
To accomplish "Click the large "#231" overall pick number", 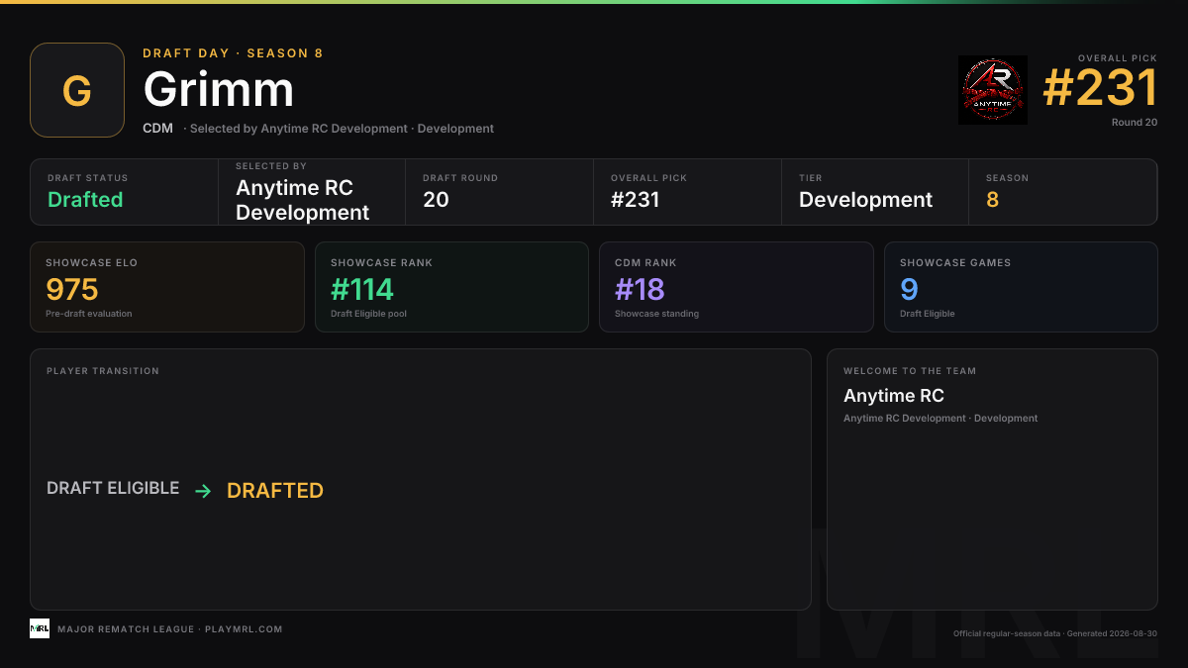I will 1100,88.
